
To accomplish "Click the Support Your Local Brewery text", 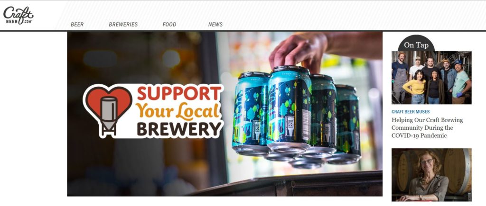I will pyautogui.click(x=179, y=111).
